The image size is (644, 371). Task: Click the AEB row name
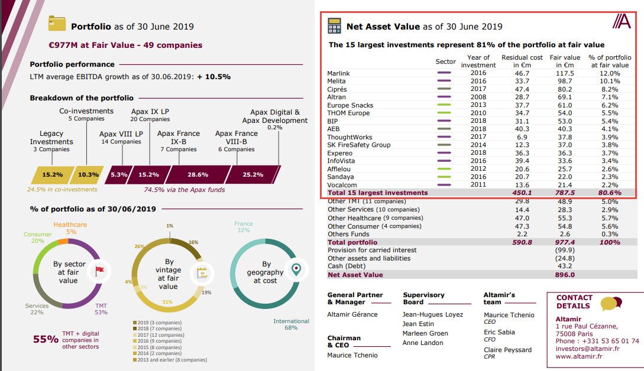point(334,129)
